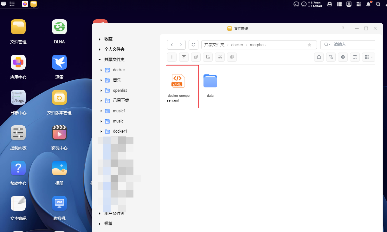
Task: Open the 虚拟机 desktop icon
Action: pos(59,204)
